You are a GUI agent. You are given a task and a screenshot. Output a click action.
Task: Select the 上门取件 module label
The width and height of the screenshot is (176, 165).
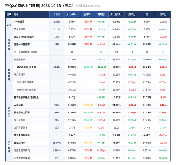tap(9, 147)
